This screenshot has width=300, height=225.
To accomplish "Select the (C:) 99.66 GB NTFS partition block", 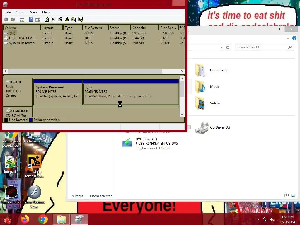I will pyautogui.click(x=131, y=94).
